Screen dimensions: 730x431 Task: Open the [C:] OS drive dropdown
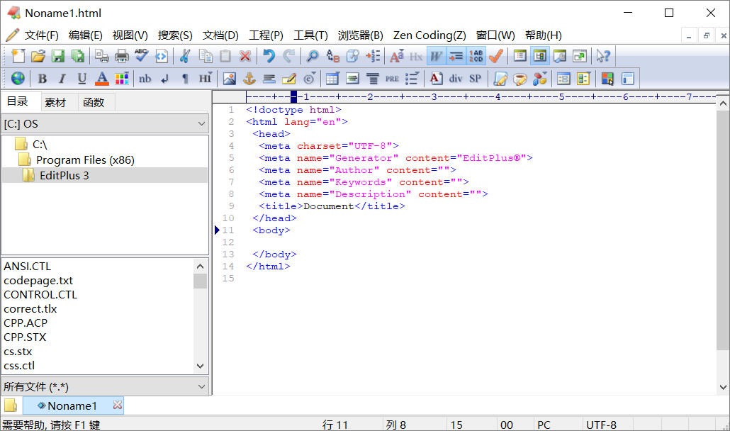[105, 124]
